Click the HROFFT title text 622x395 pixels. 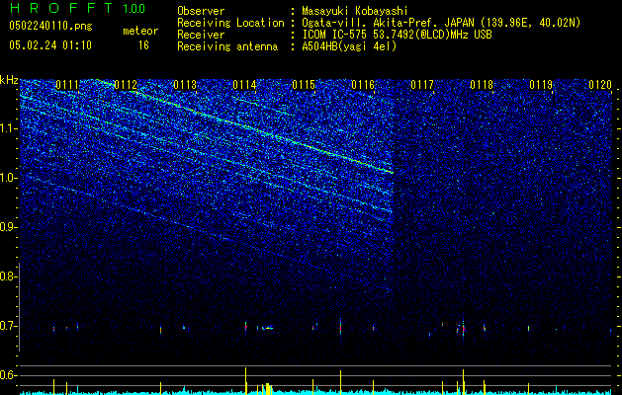coord(61,8)
